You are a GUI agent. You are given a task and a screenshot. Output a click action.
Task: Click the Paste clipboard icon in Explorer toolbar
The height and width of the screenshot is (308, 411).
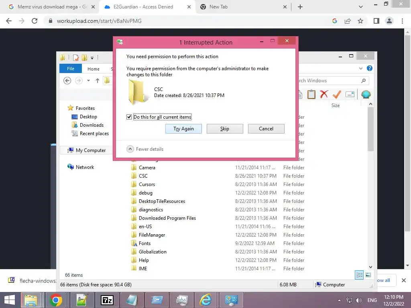tap(311, 94)
